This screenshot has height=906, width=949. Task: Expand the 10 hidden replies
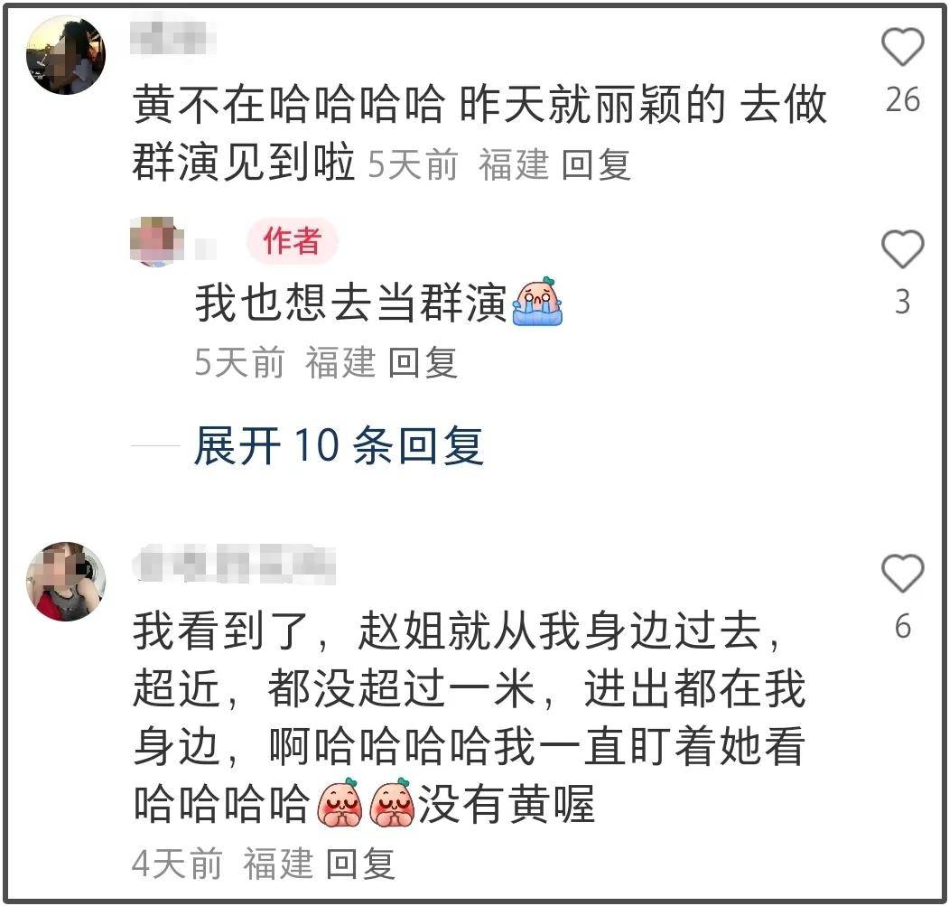(x=339, y=445)
